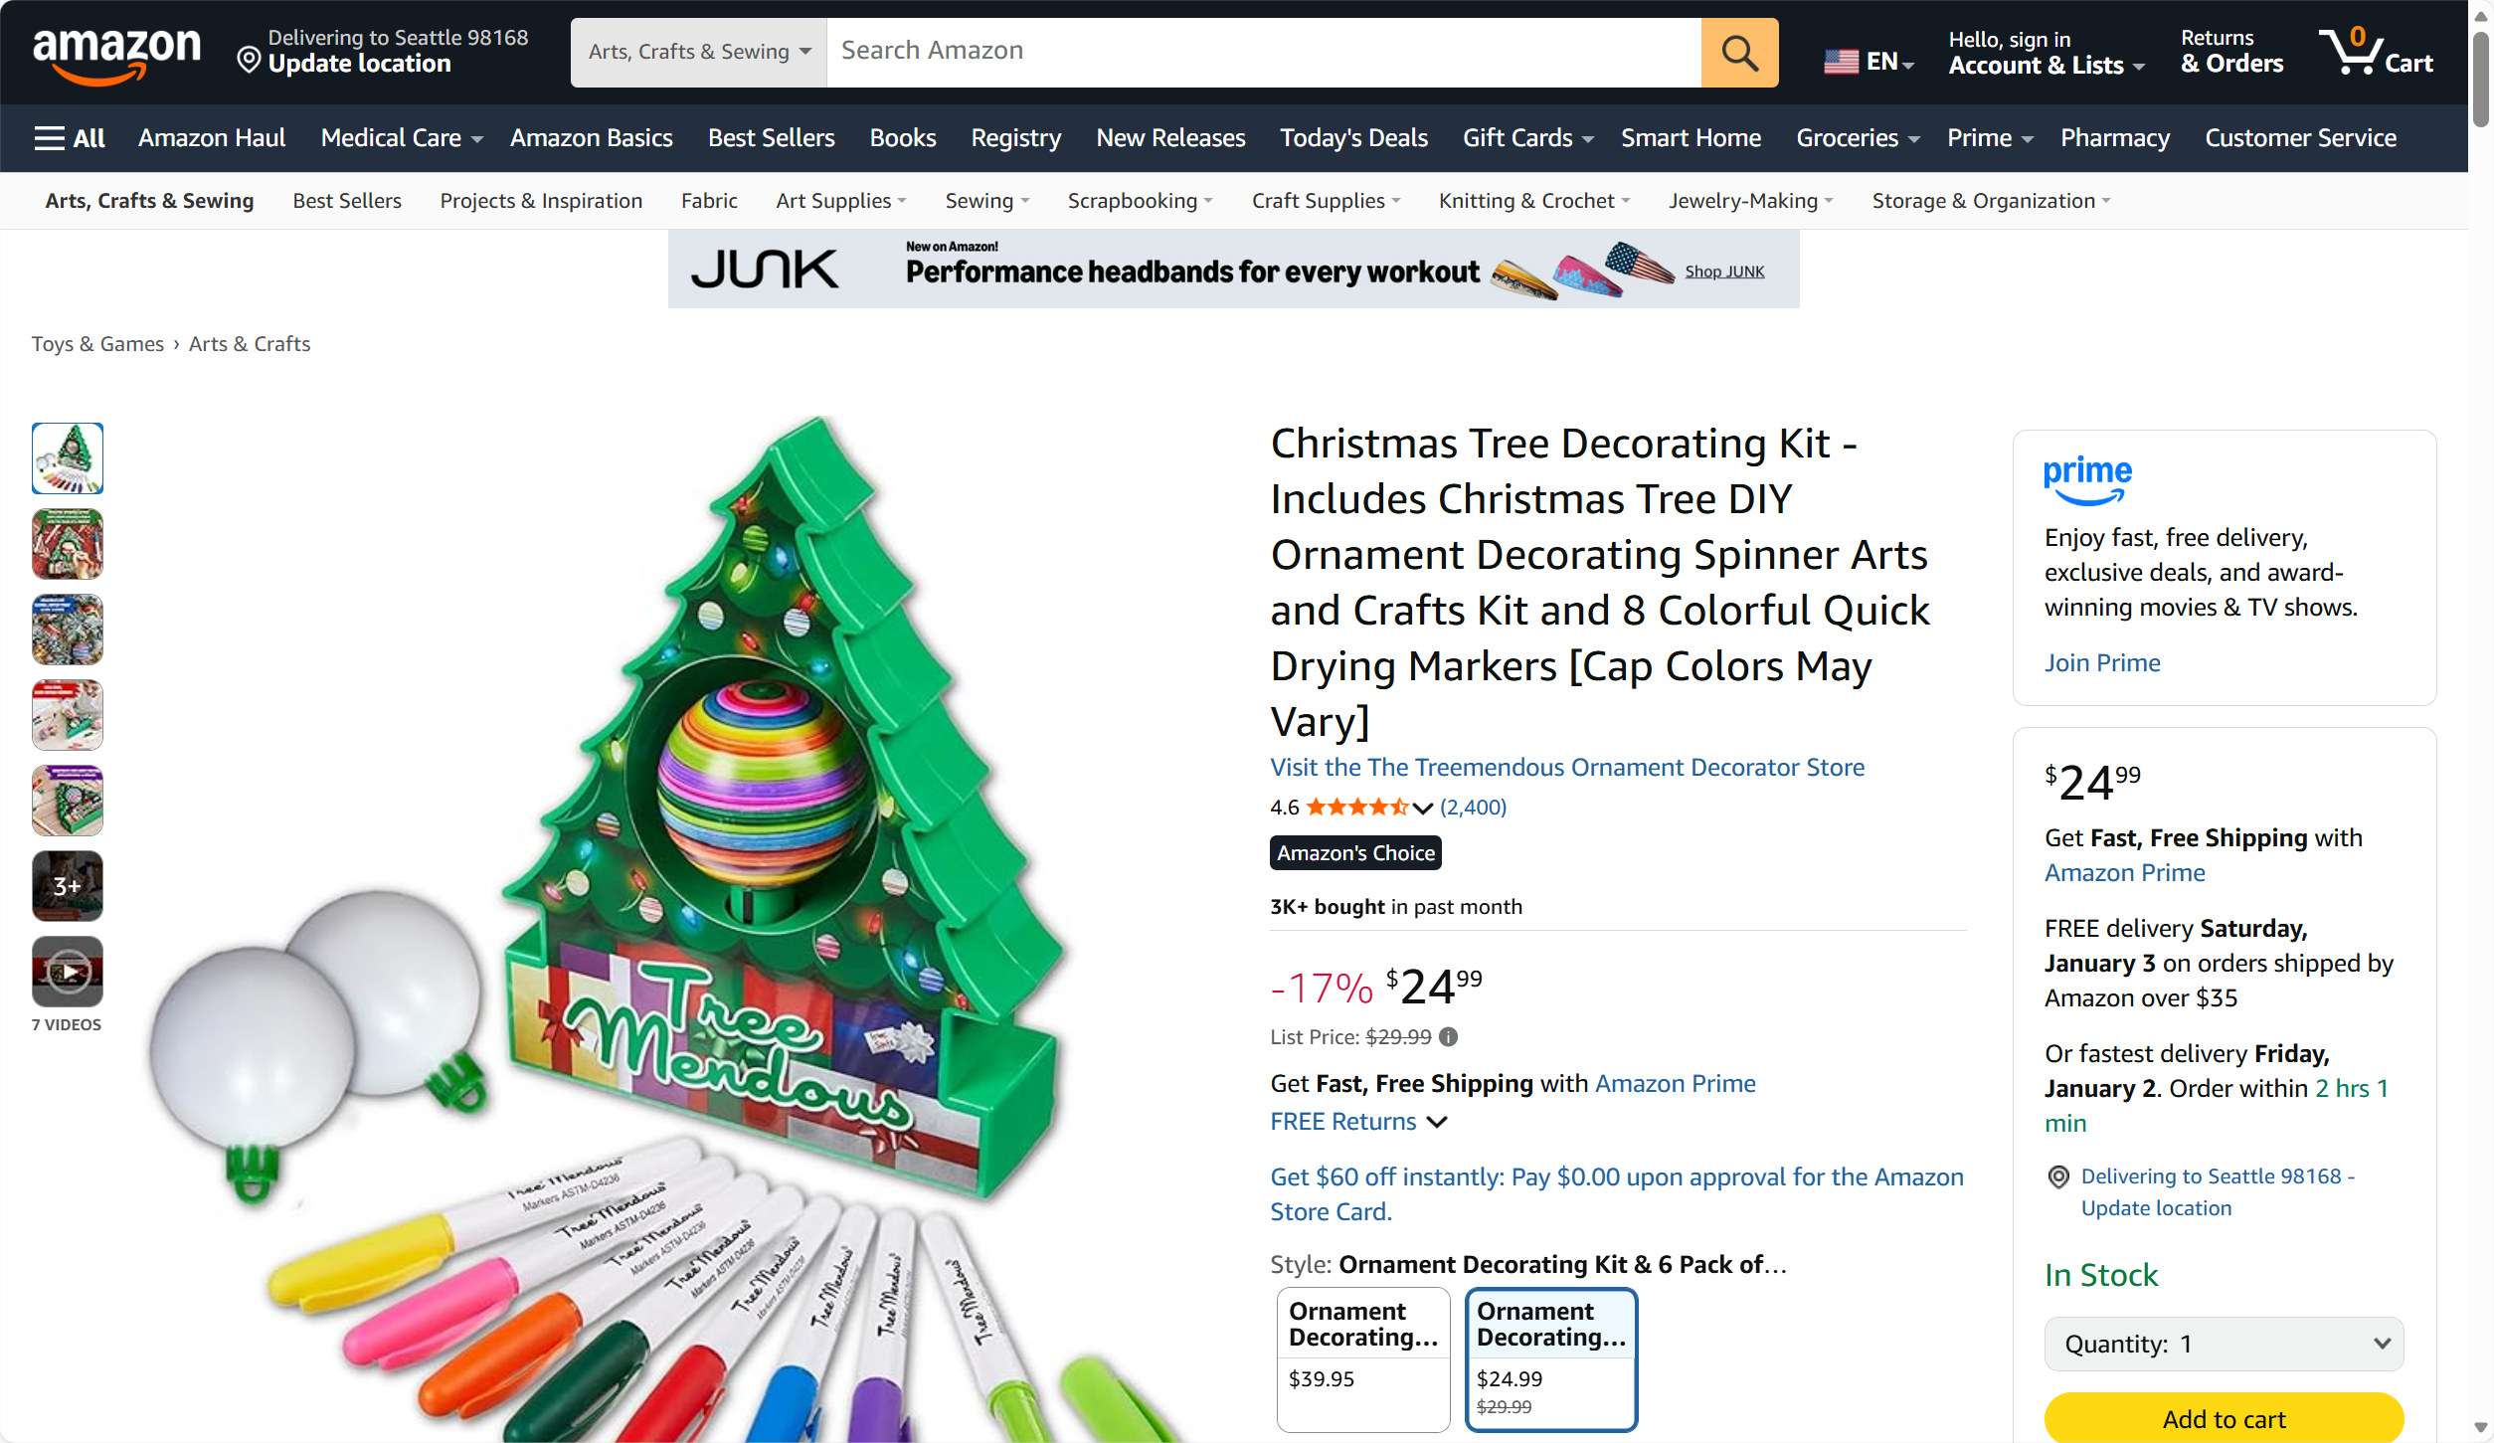Image resolution: width=2494 pixels, height=1443 pixels.
Task: Click the List Price info icon
Action: pyautogui.click(x=1448, y=1037)
